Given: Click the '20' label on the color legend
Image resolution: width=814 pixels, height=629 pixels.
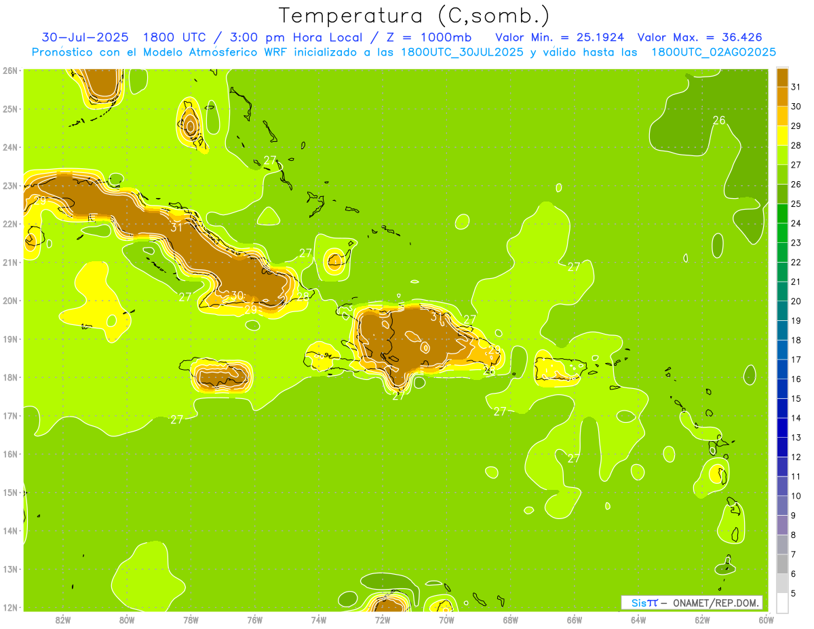Looking at the screenshot, I should [796, 301].
